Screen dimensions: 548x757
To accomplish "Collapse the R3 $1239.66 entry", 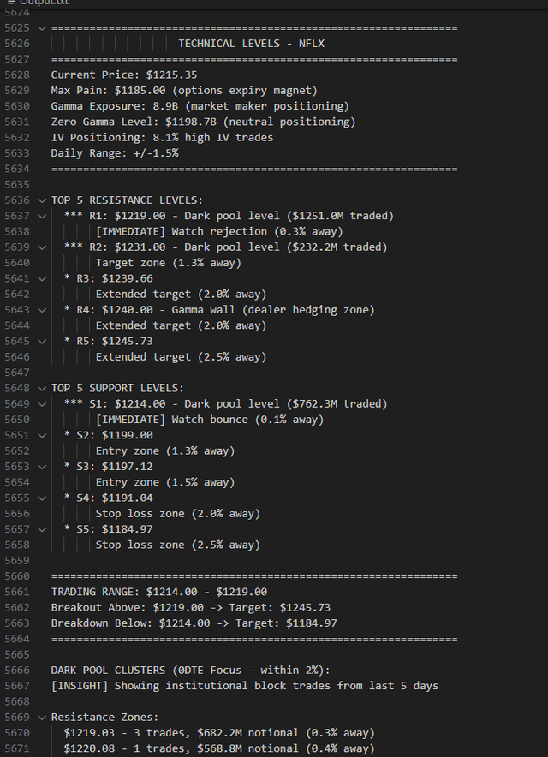I will (42, 278).
